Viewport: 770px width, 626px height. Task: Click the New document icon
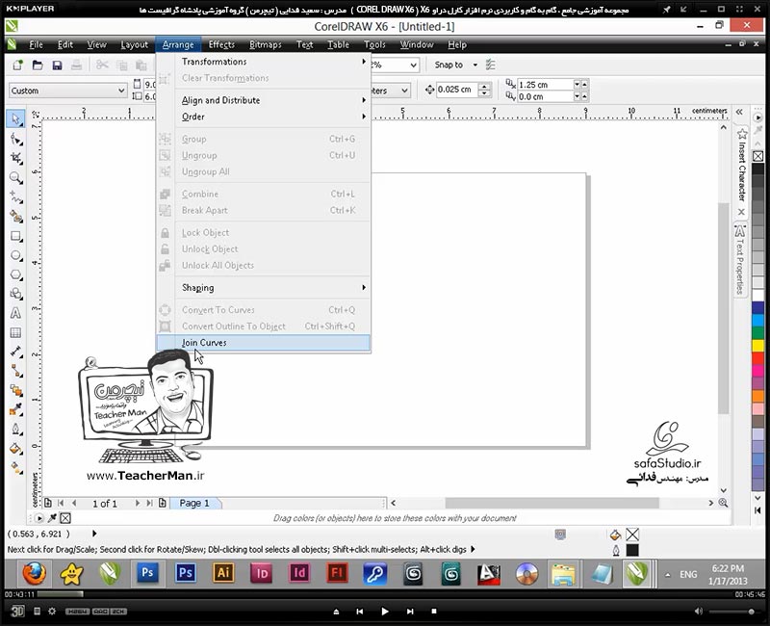(x=17, y=65)
